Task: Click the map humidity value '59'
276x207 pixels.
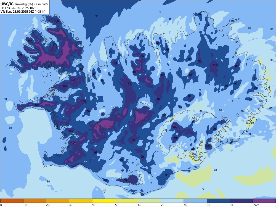Action: (x=252, y=123)
